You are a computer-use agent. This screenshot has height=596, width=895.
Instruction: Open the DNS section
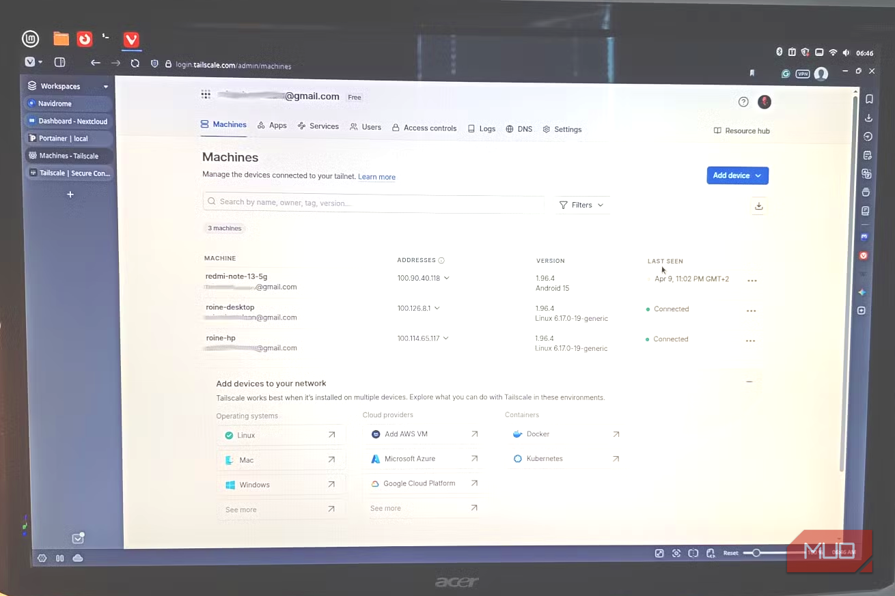(x=519, y=129)
